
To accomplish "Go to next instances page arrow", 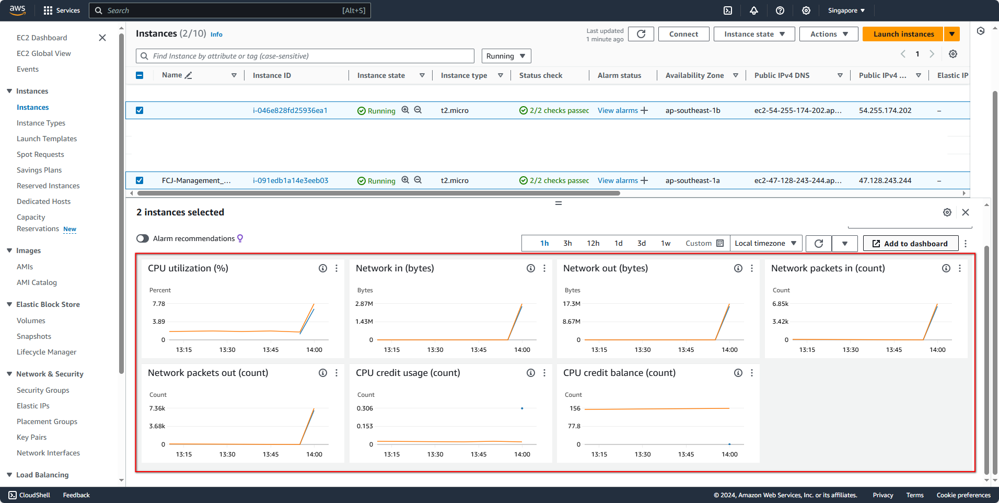I will (932, 54).
